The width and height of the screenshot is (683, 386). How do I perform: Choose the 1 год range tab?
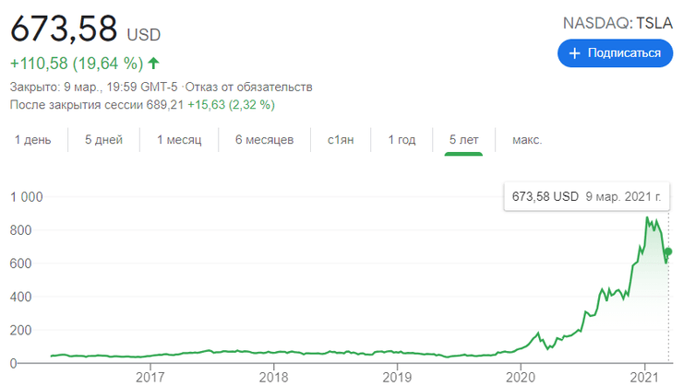pos(401,140)
